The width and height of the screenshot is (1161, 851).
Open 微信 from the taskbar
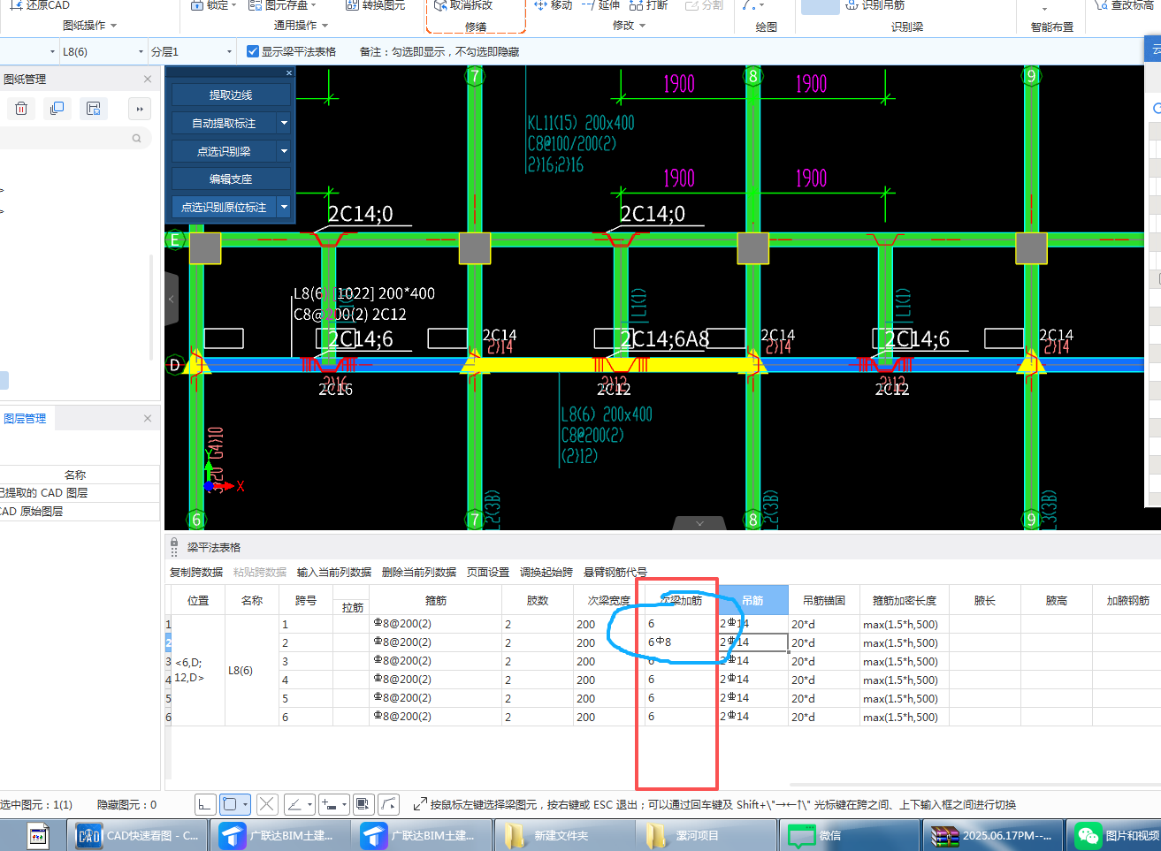(x=847, y=835)
